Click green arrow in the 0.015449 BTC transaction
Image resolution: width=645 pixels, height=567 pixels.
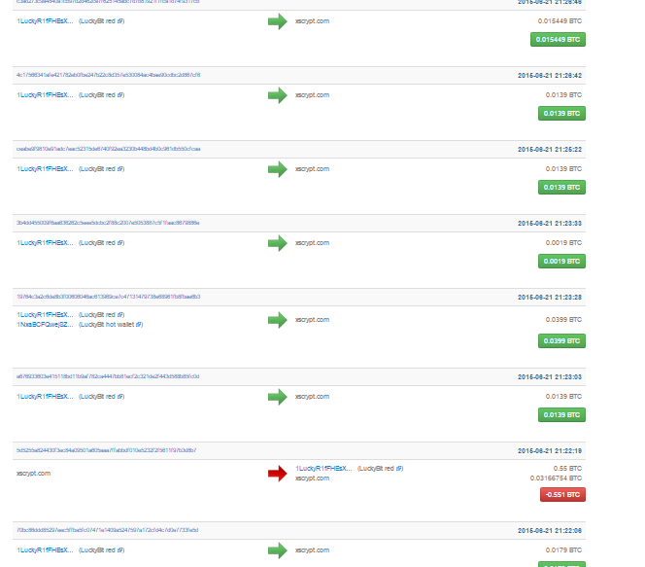(x=278, y=21)
